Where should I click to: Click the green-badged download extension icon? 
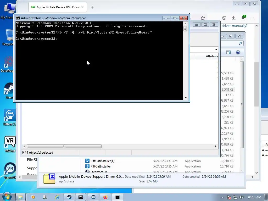[x=243, y=18]
